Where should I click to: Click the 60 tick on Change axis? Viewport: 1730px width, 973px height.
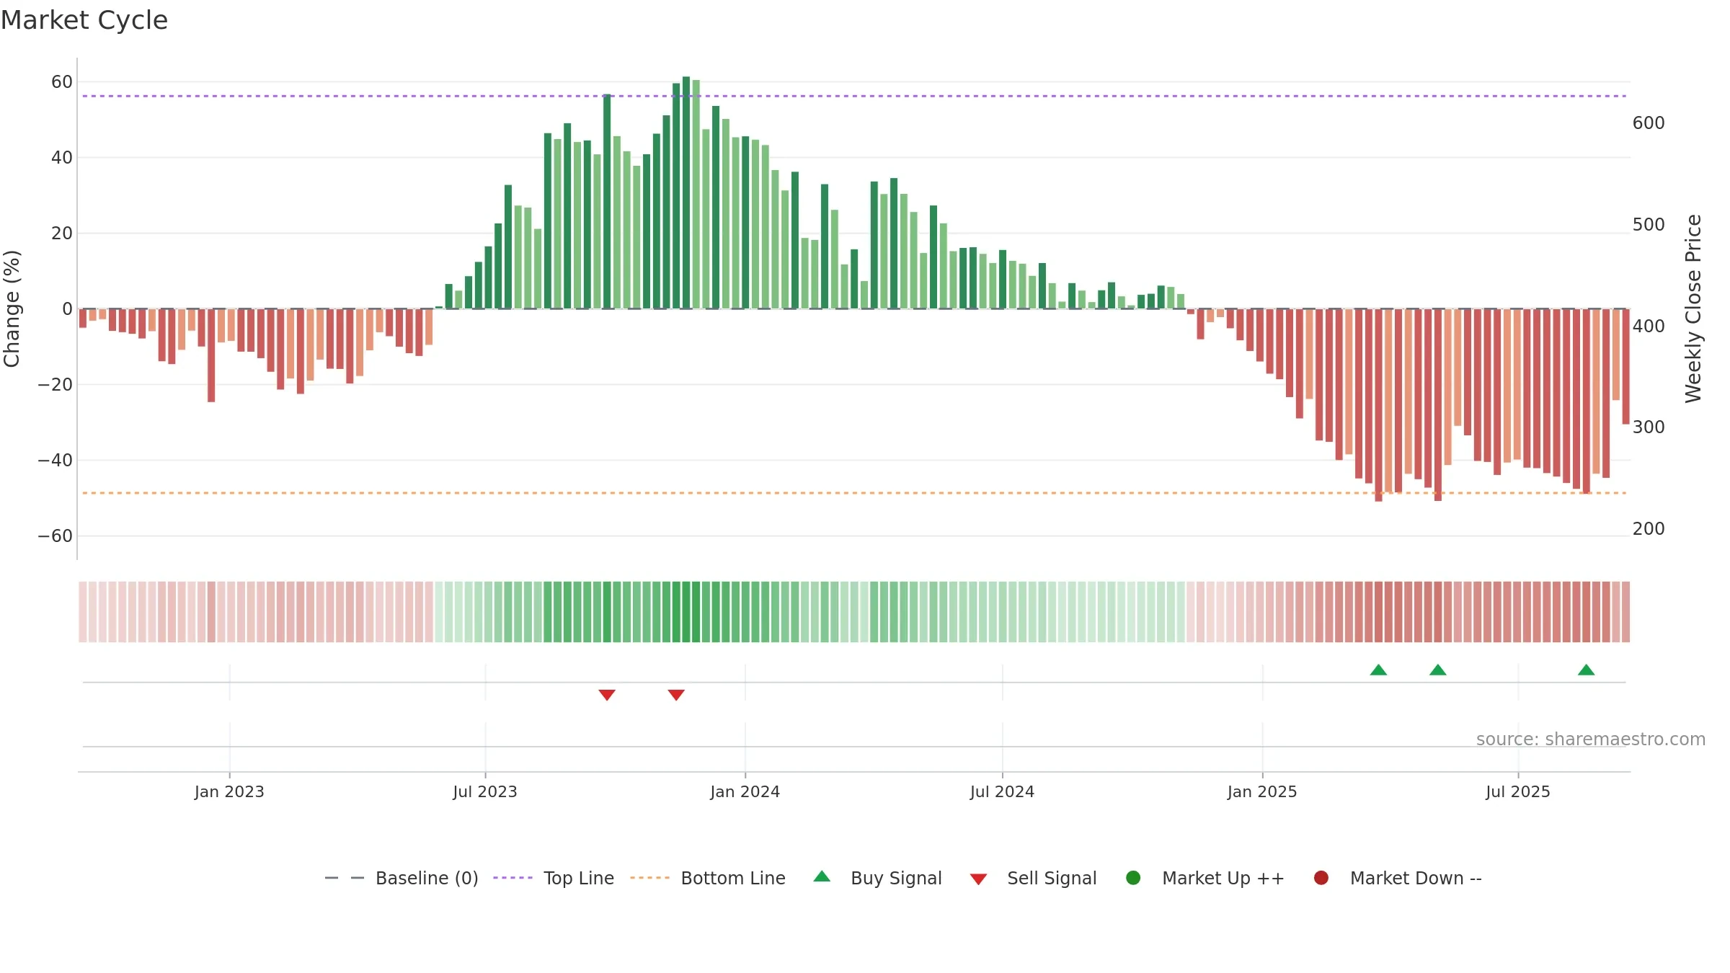coord(62,82)
